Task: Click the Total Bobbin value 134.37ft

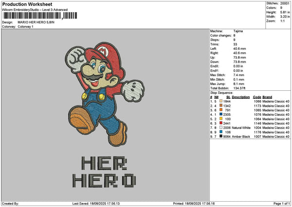Action: (x=239, y=88)
